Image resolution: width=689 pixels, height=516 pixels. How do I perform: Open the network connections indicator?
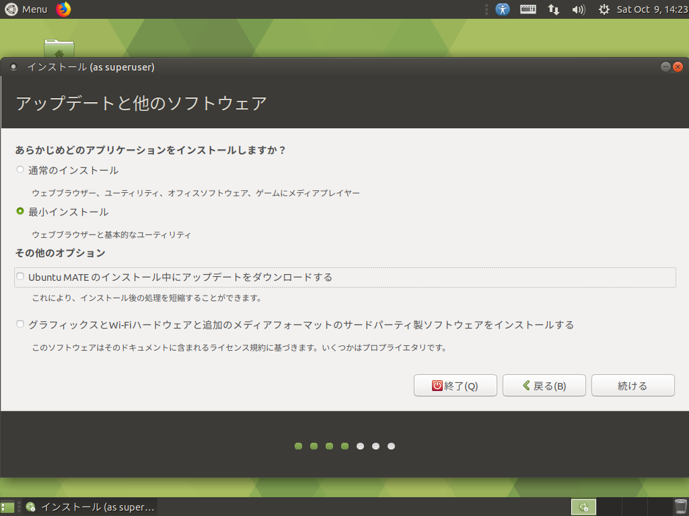(554, 9)
